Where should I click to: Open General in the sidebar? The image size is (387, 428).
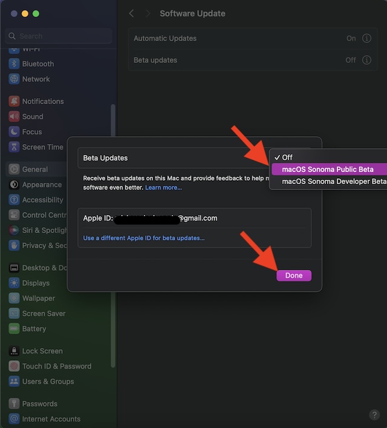click(35, 170)
